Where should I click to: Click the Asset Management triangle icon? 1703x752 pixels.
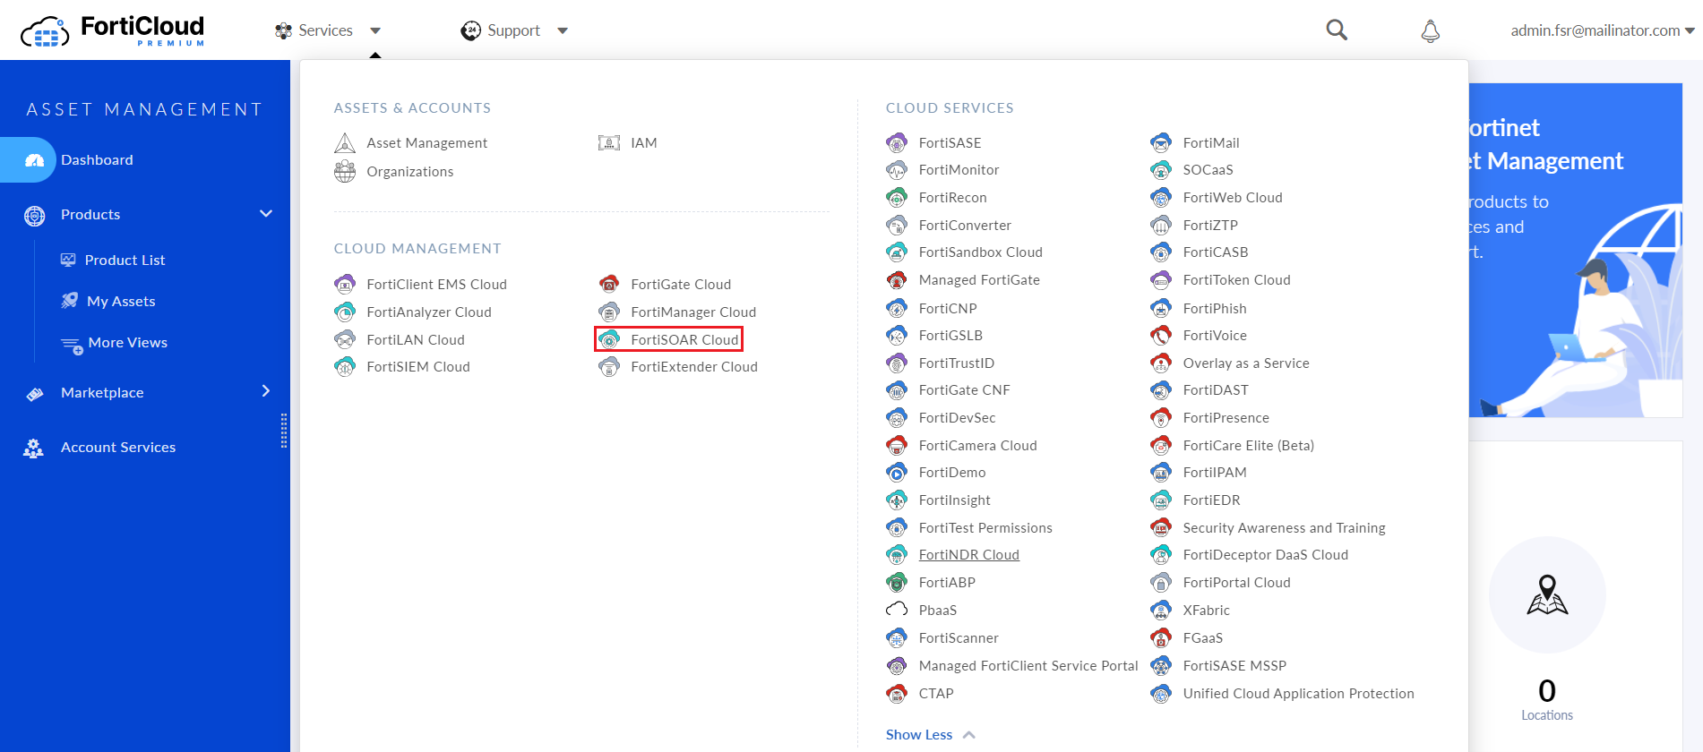pyautogui.click(x=345, y=143)
